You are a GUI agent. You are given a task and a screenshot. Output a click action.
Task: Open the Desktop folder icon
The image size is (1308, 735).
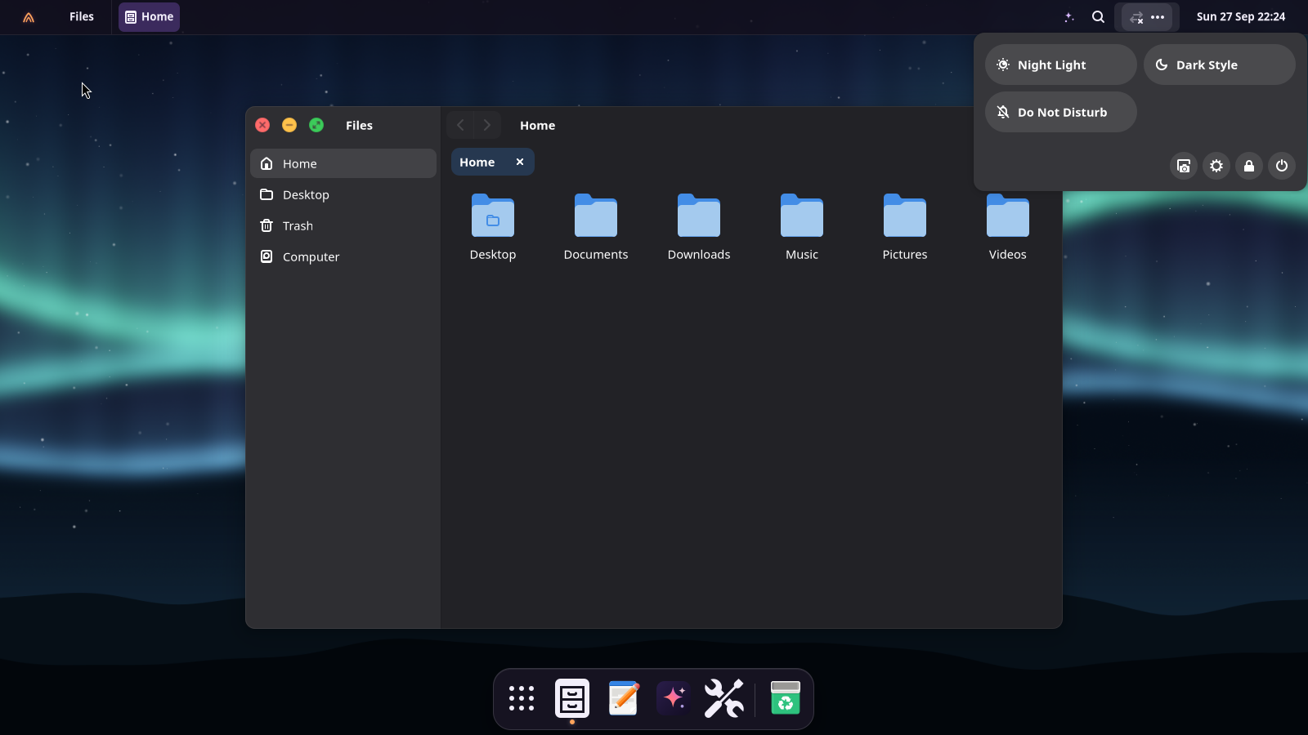tap(493, 216)
